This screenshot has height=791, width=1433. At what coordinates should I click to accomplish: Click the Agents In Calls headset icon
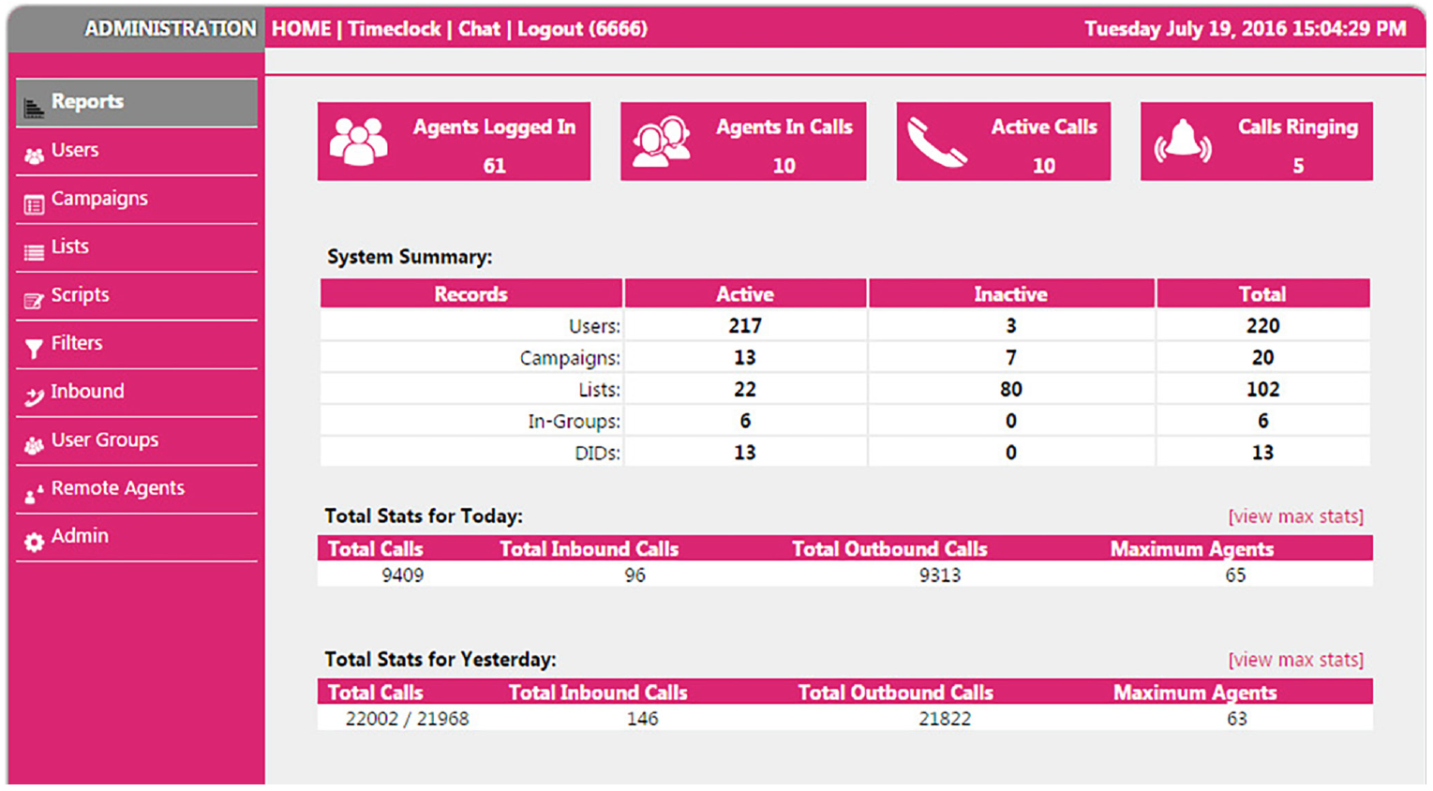(x=662, y=142)
